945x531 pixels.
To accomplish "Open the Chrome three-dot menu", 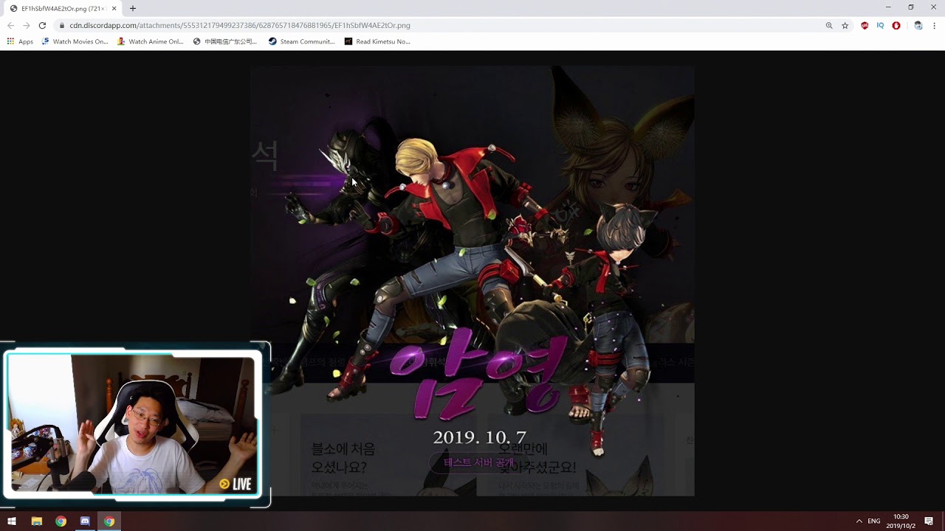I will [x=935, y=25].
